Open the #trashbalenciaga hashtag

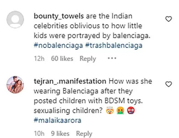coord(114,45)
